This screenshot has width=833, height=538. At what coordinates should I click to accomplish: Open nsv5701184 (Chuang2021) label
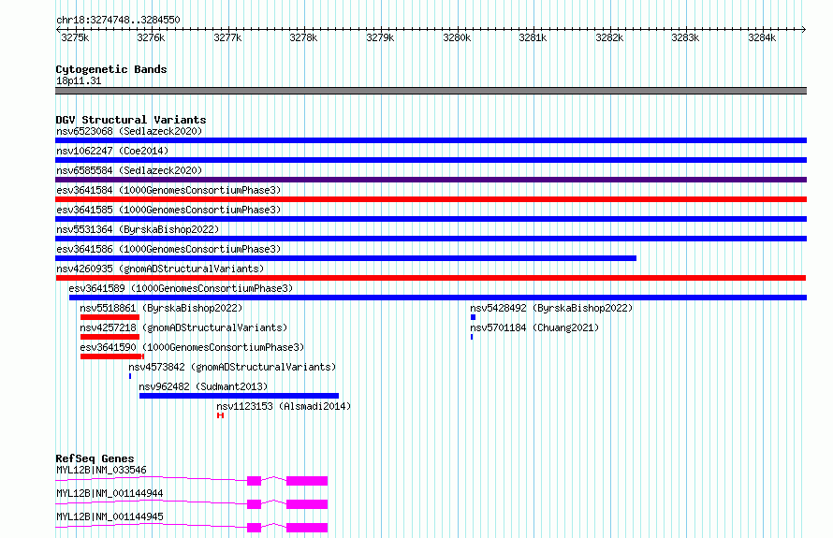534,327
